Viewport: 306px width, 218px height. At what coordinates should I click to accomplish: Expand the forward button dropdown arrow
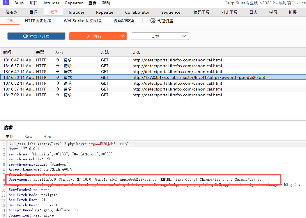coord(122,36)
